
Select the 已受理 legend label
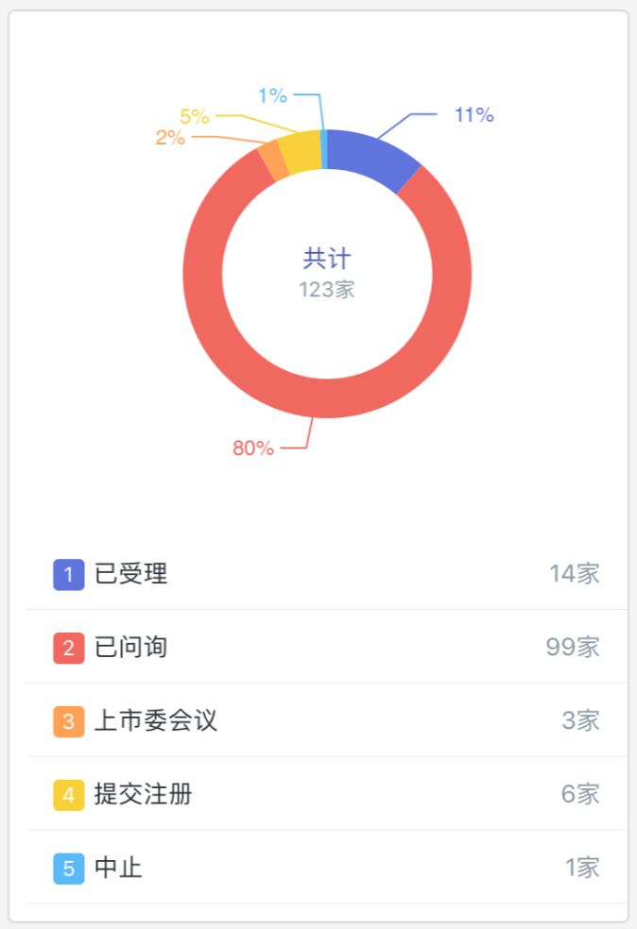[131, 574]
